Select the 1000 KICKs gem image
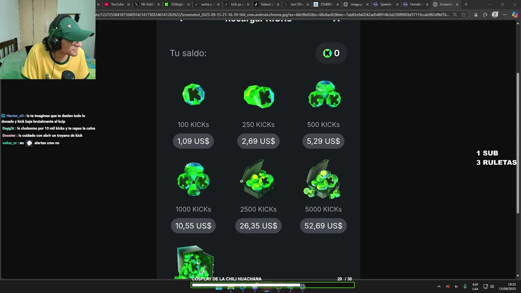 [x=193, y=179]
